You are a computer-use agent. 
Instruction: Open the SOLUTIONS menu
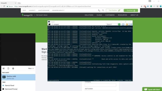(89, 15)
